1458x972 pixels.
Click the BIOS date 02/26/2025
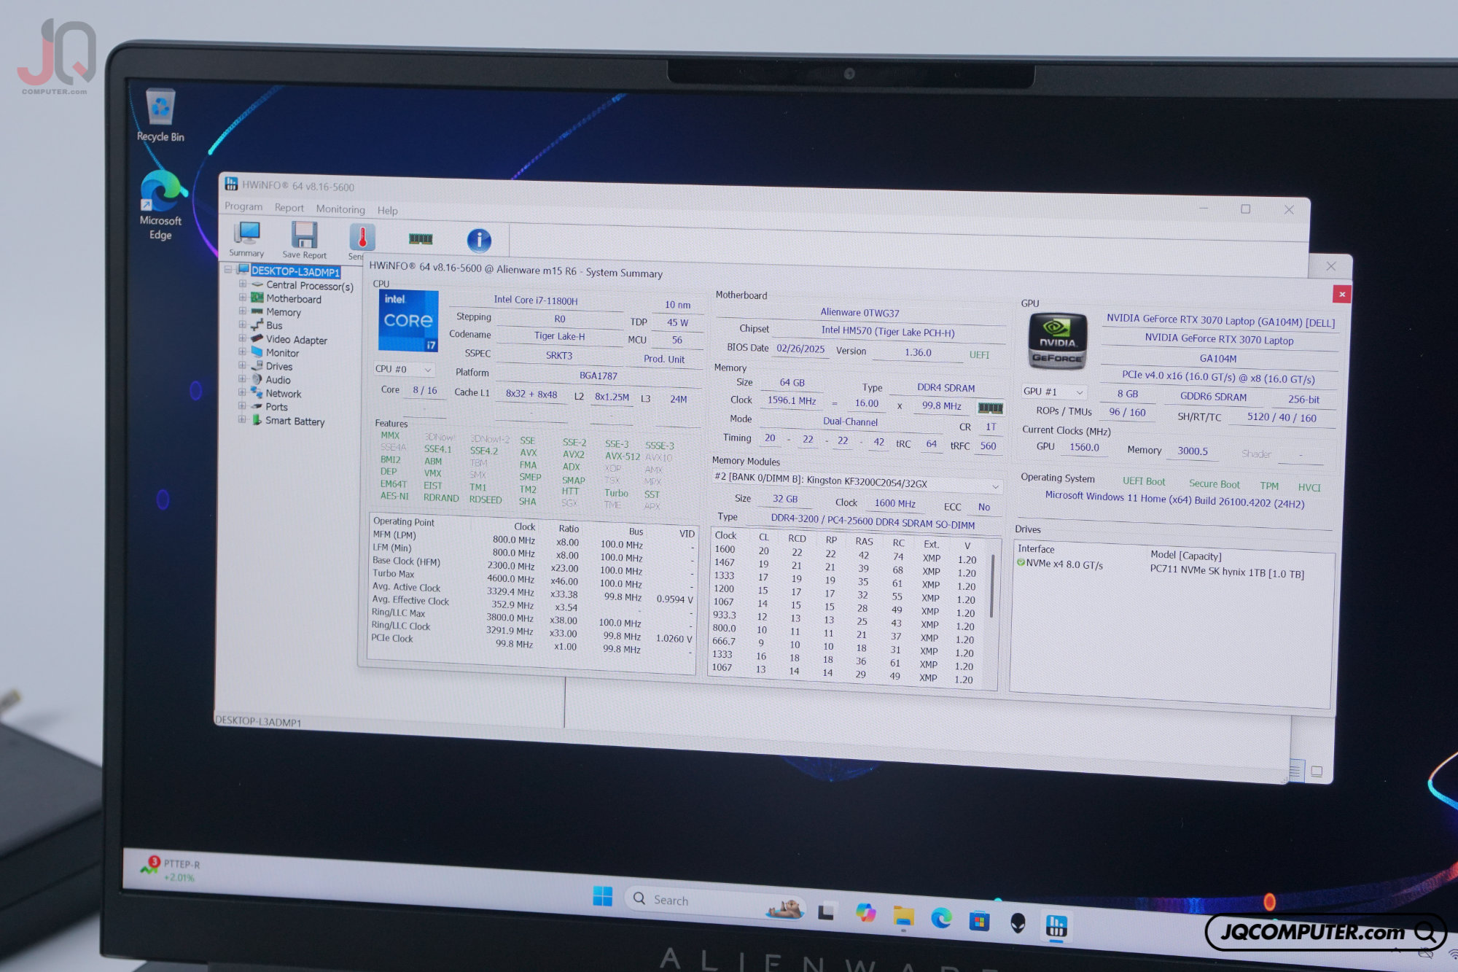click(x=800, y=349)
